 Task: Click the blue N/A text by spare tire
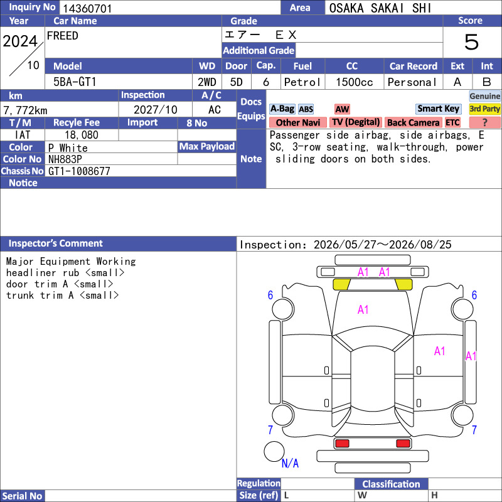click(290, 463)
